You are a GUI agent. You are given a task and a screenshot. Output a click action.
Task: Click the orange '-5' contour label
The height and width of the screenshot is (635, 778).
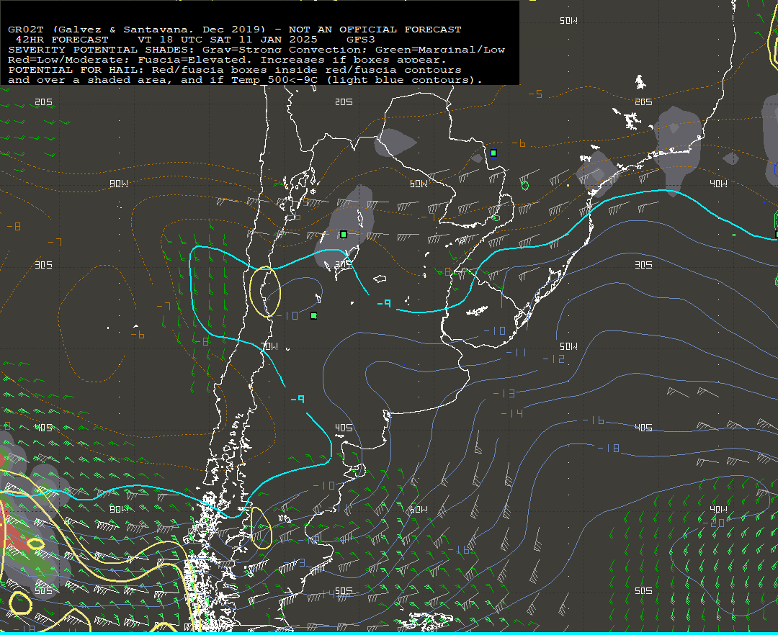tap(535, 94)
